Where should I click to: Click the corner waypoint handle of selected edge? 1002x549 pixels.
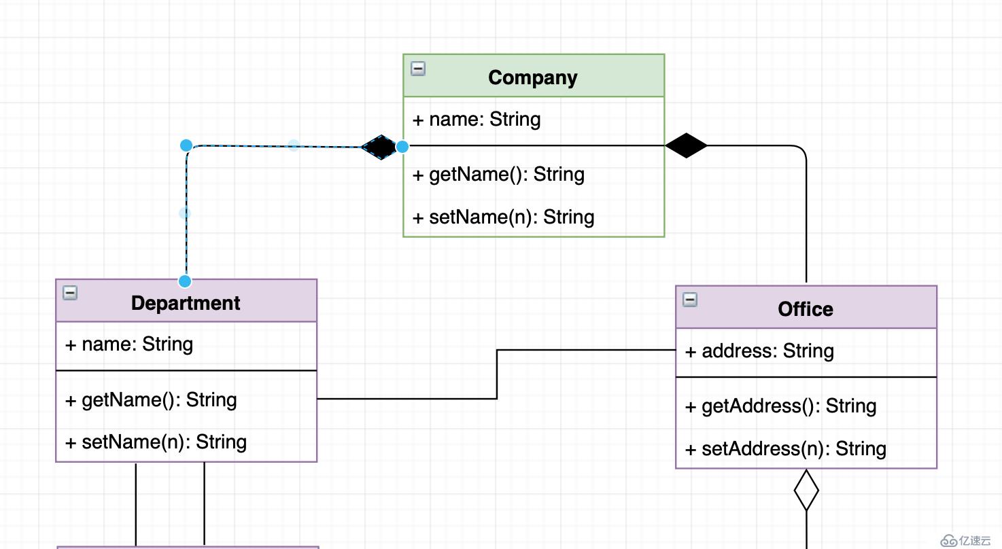pos(186,145)
